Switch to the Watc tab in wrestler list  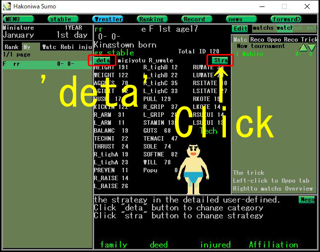(49, 47)
